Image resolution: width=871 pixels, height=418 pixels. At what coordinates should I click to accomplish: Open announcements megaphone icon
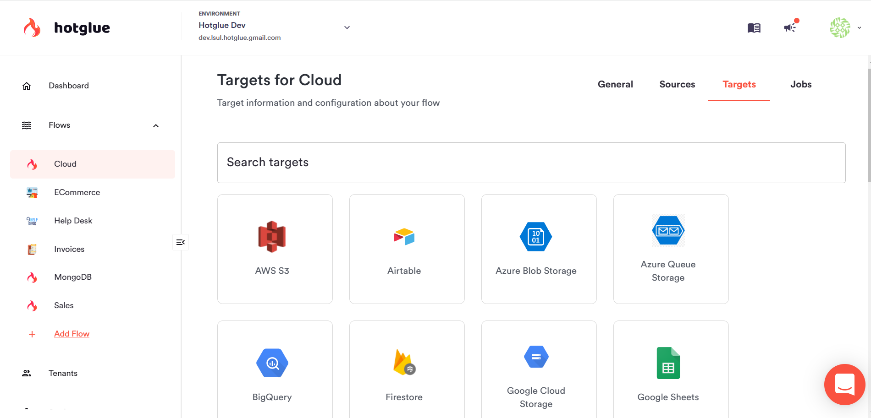point(790,28)
